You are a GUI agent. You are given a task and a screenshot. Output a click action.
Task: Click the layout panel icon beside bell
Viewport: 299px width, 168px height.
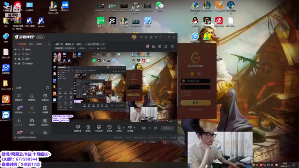160,46
